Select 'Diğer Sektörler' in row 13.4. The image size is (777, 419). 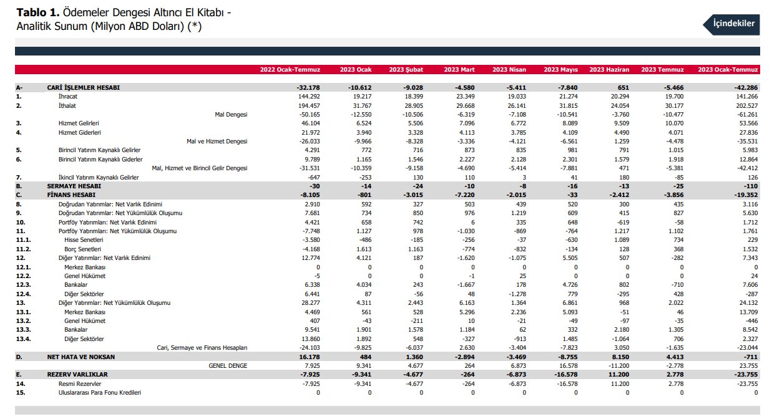(84, 339)
